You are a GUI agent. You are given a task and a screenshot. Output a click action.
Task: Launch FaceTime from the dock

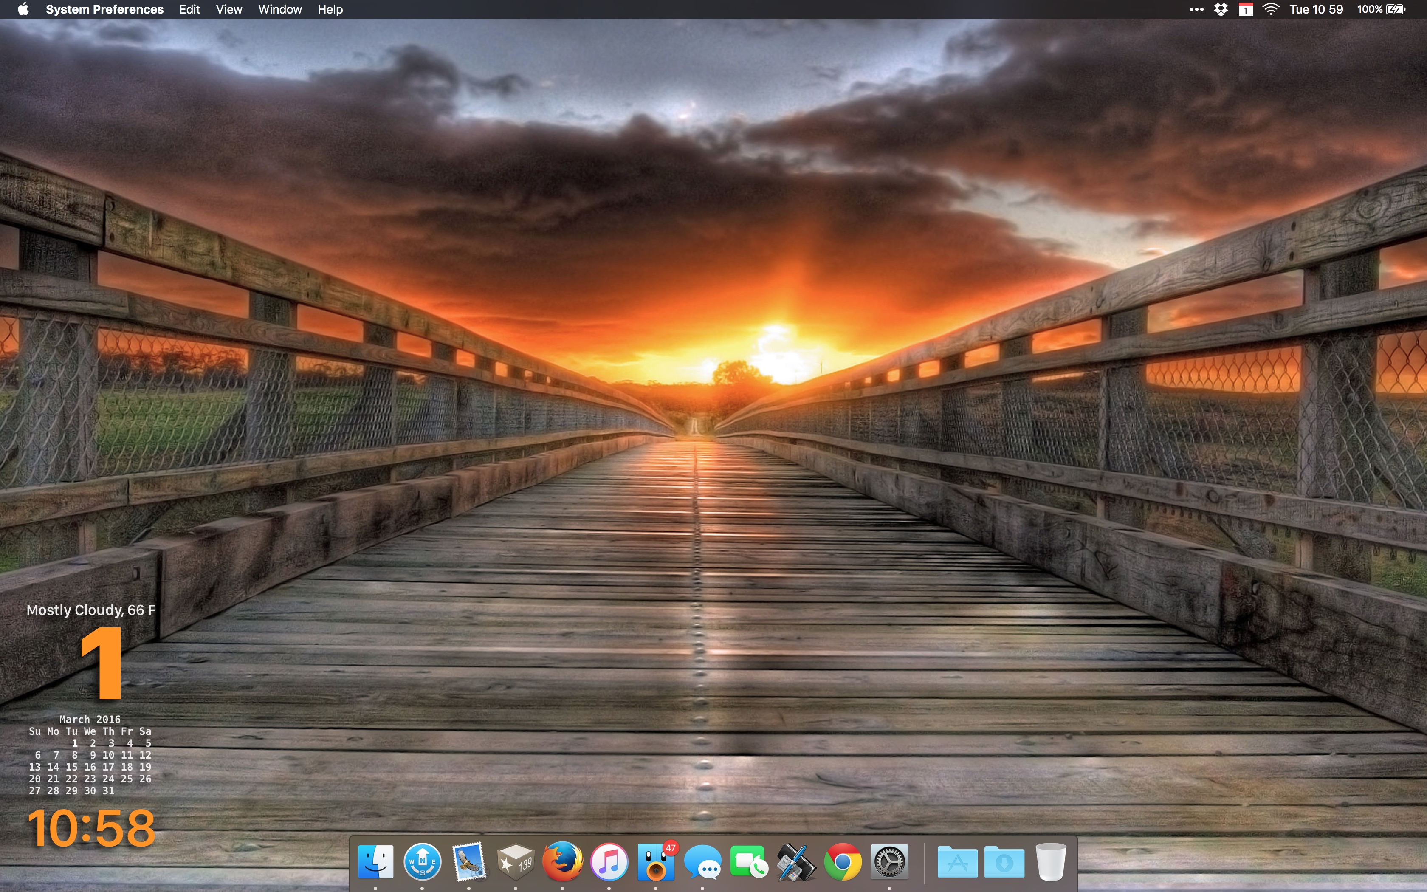tap(749, 862)
